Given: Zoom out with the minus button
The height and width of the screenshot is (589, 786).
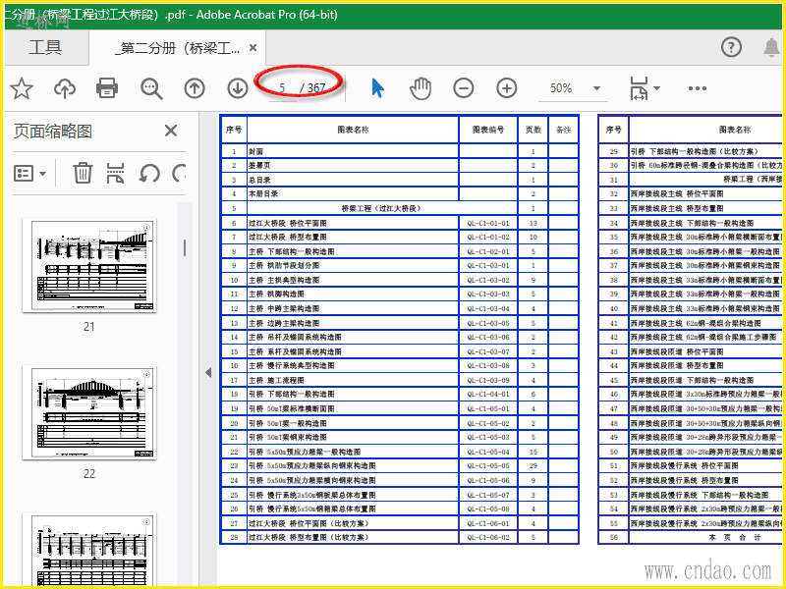Looking at the screenshot, I should (463, 88).
